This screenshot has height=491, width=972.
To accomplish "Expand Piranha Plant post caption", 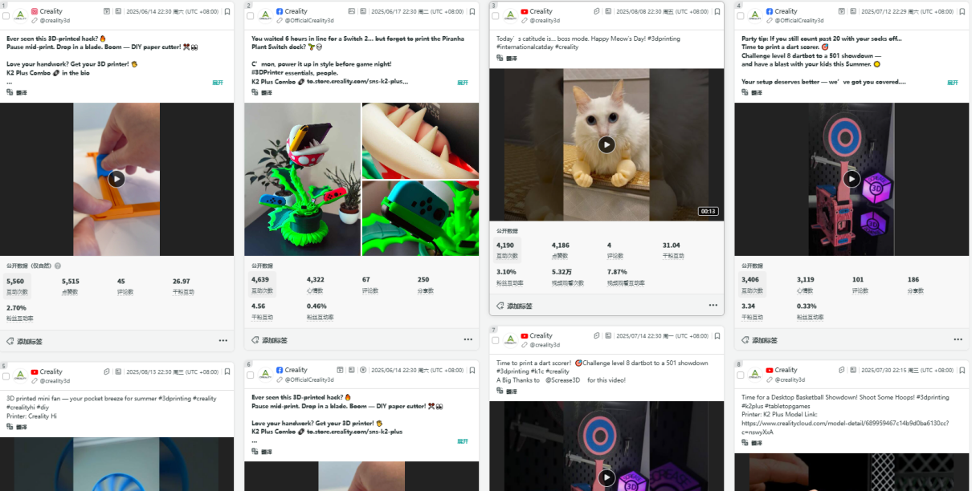I will pyautogui.click(x=463, y=82).
